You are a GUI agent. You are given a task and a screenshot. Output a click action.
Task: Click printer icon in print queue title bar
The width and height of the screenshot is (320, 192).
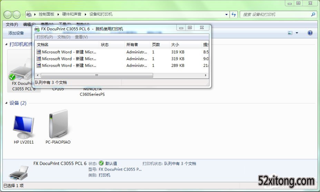click(x=37, y=29)
